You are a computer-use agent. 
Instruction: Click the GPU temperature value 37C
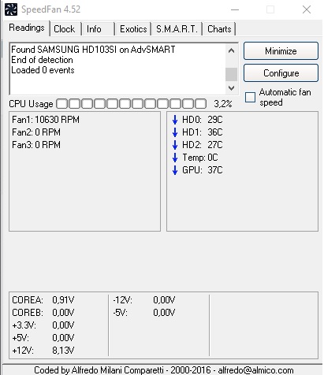tap(215, 170)
